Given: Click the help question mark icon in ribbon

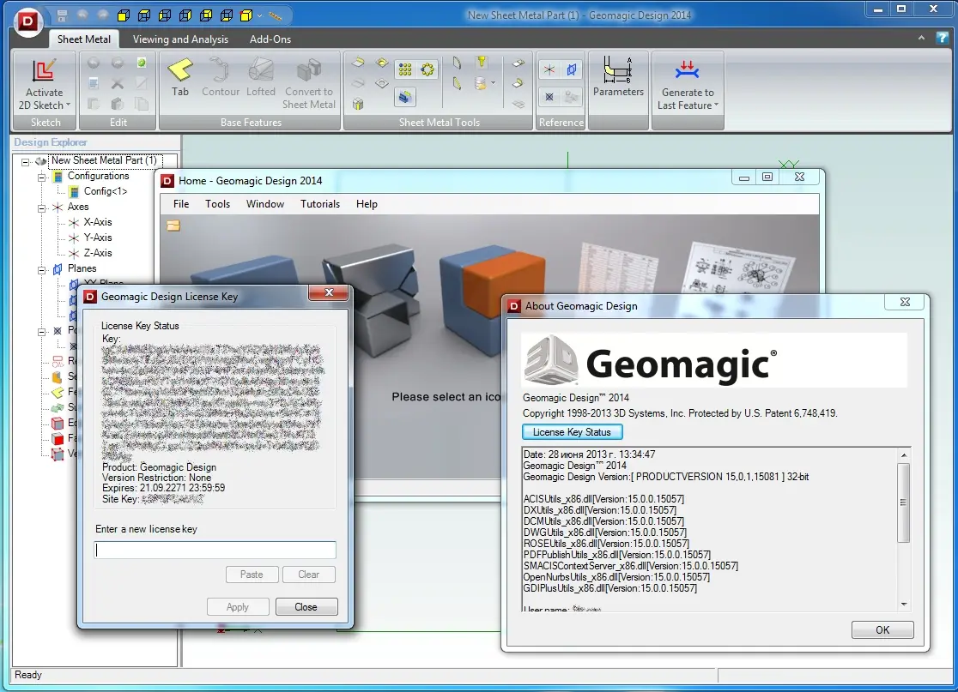Looking at the screenshot, I should 943,39.
